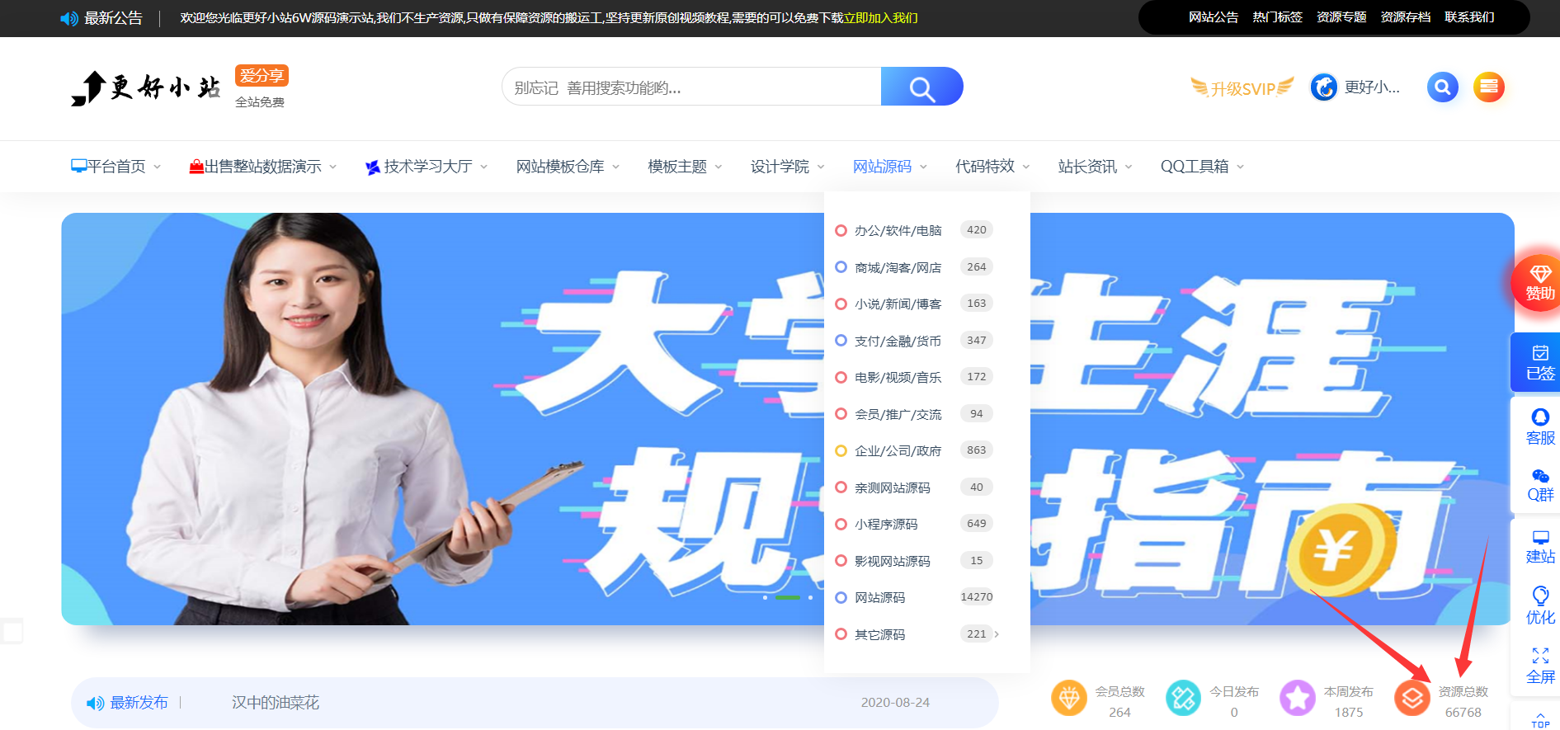
Task: Click the icon beside 技术学习大厅
Action: coord(373,167)
